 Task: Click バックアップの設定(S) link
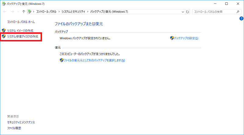click(186, 38)
